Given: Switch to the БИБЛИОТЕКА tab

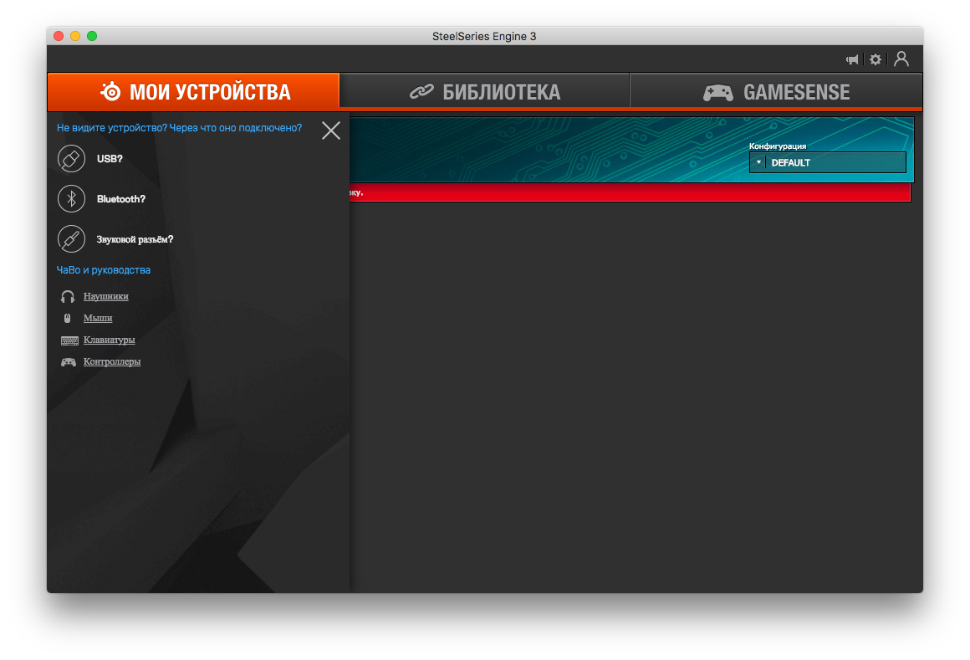Looking at the screenshot, I should click(x=484, y=91).
